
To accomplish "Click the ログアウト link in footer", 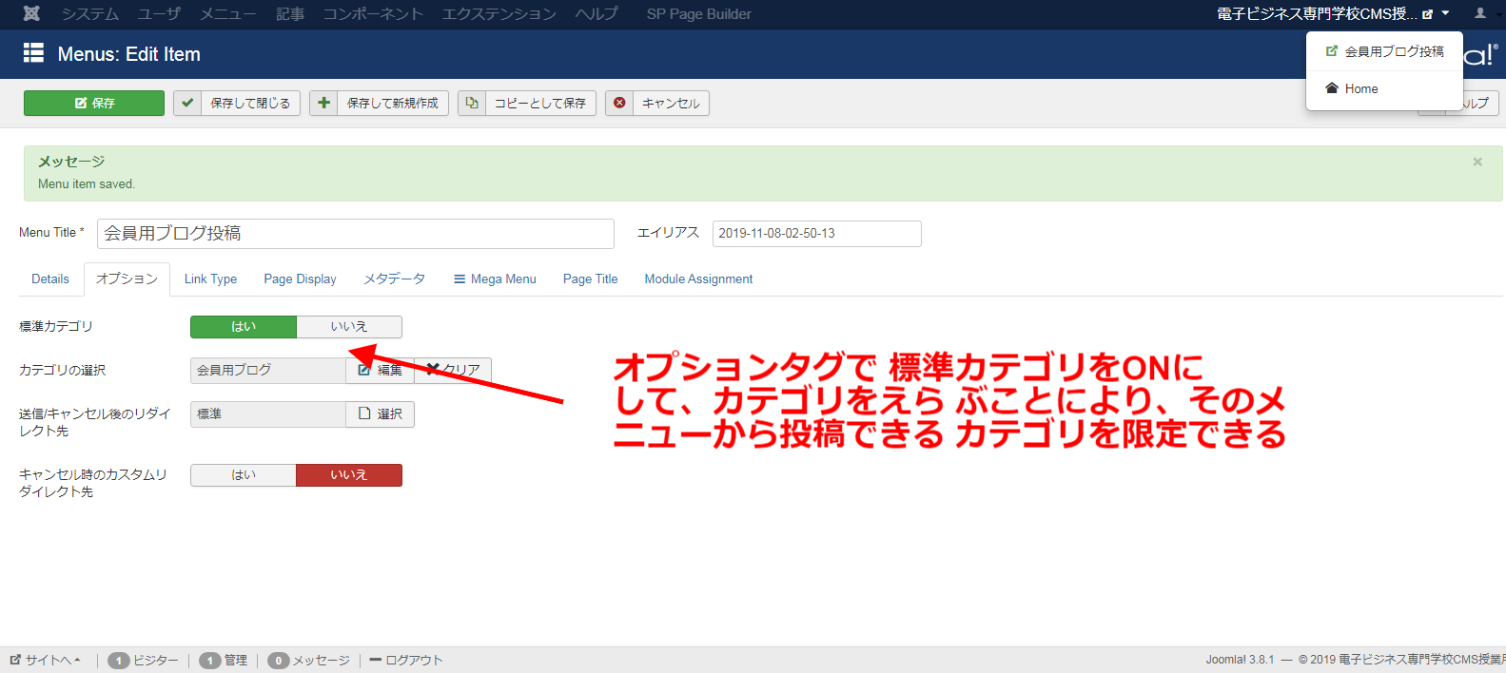I will [x=407, y=660].
